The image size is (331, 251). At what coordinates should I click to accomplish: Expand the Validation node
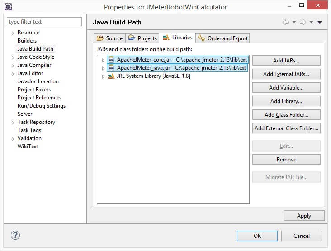pyautogui.click(x=13, y=139)
